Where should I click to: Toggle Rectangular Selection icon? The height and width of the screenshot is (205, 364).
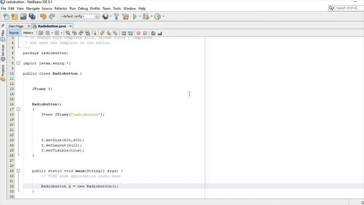tap(94, 33)
